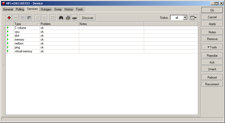Click the green flag on ping row
Screen dimensions: 225x123
pyautogui.click(x=8, y=47)
